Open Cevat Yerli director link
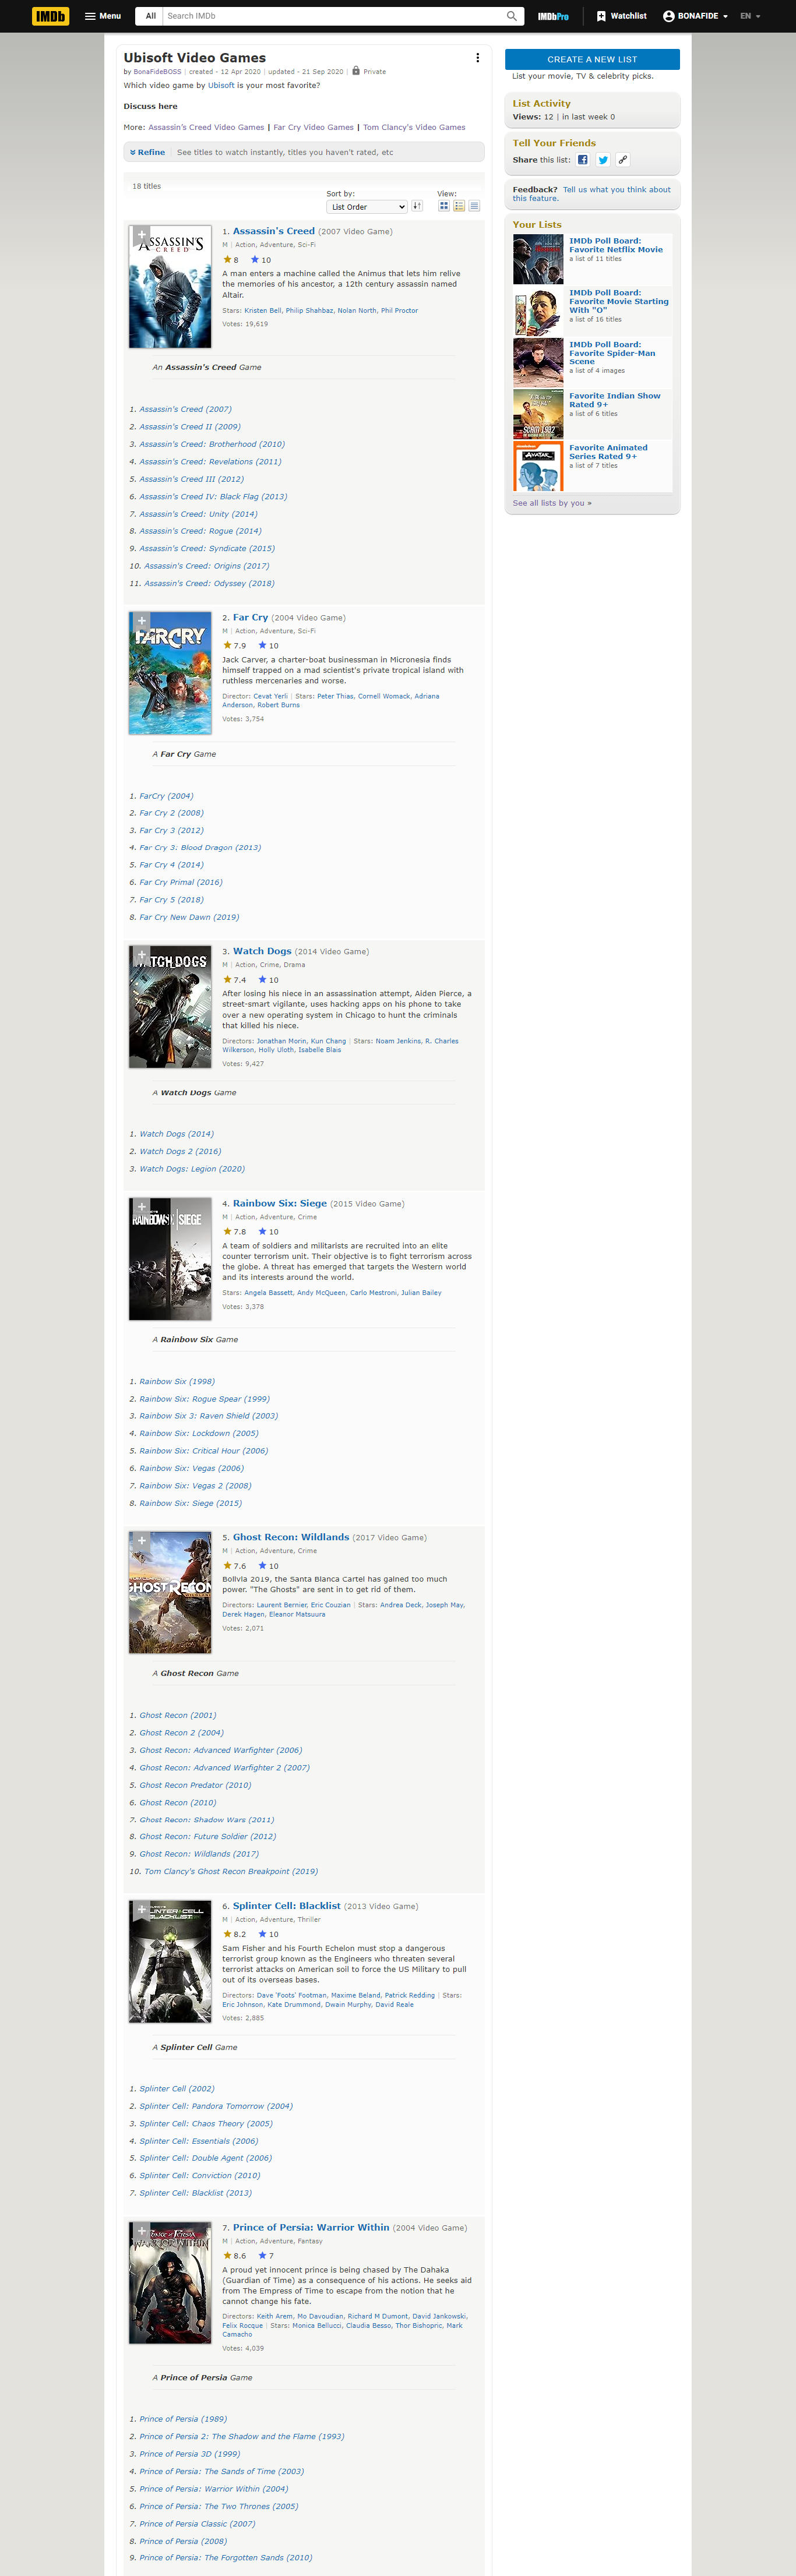796x2576 pixels. [x=270, y=697]
